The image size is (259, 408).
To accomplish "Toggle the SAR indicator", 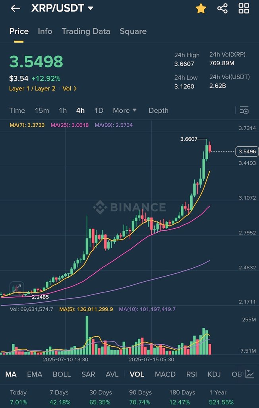I will coord(88,374).
